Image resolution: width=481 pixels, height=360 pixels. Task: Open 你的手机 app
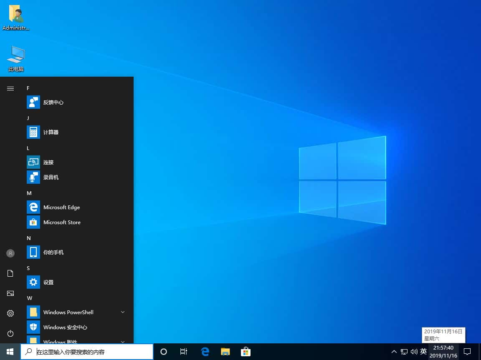(77, 252)
